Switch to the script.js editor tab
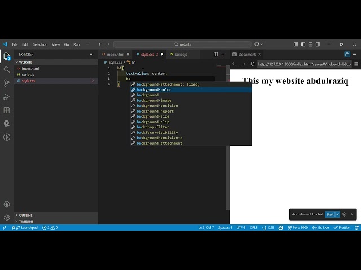The height and width of the screenshot is (270, 361). coord(180,55)
